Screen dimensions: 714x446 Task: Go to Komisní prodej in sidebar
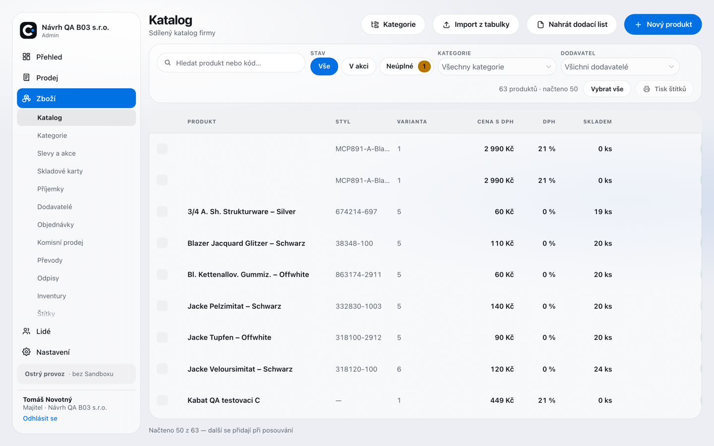[76, 242]
